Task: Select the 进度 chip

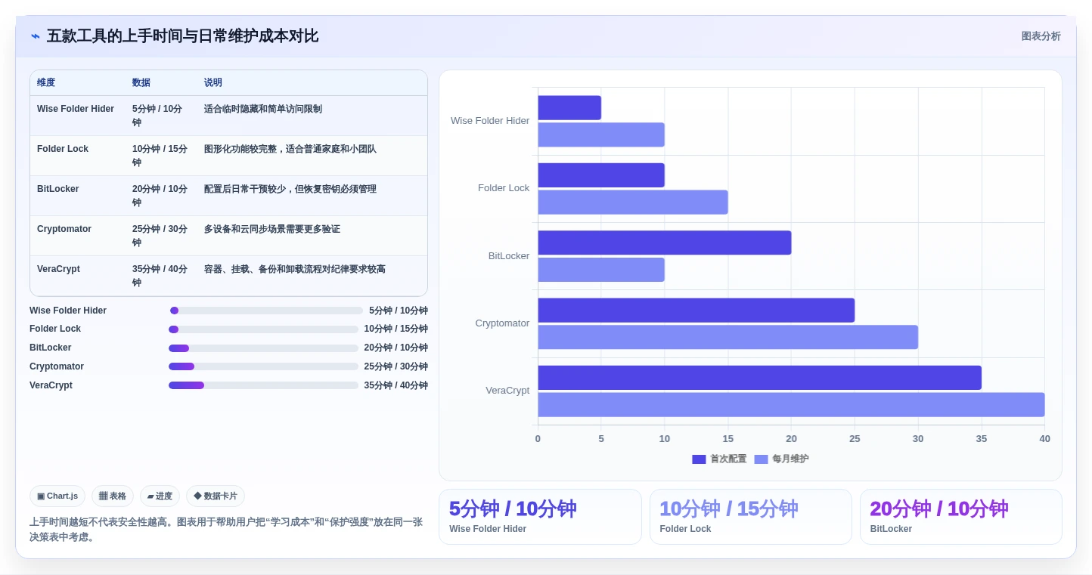Action: click(x=160, y=496)
